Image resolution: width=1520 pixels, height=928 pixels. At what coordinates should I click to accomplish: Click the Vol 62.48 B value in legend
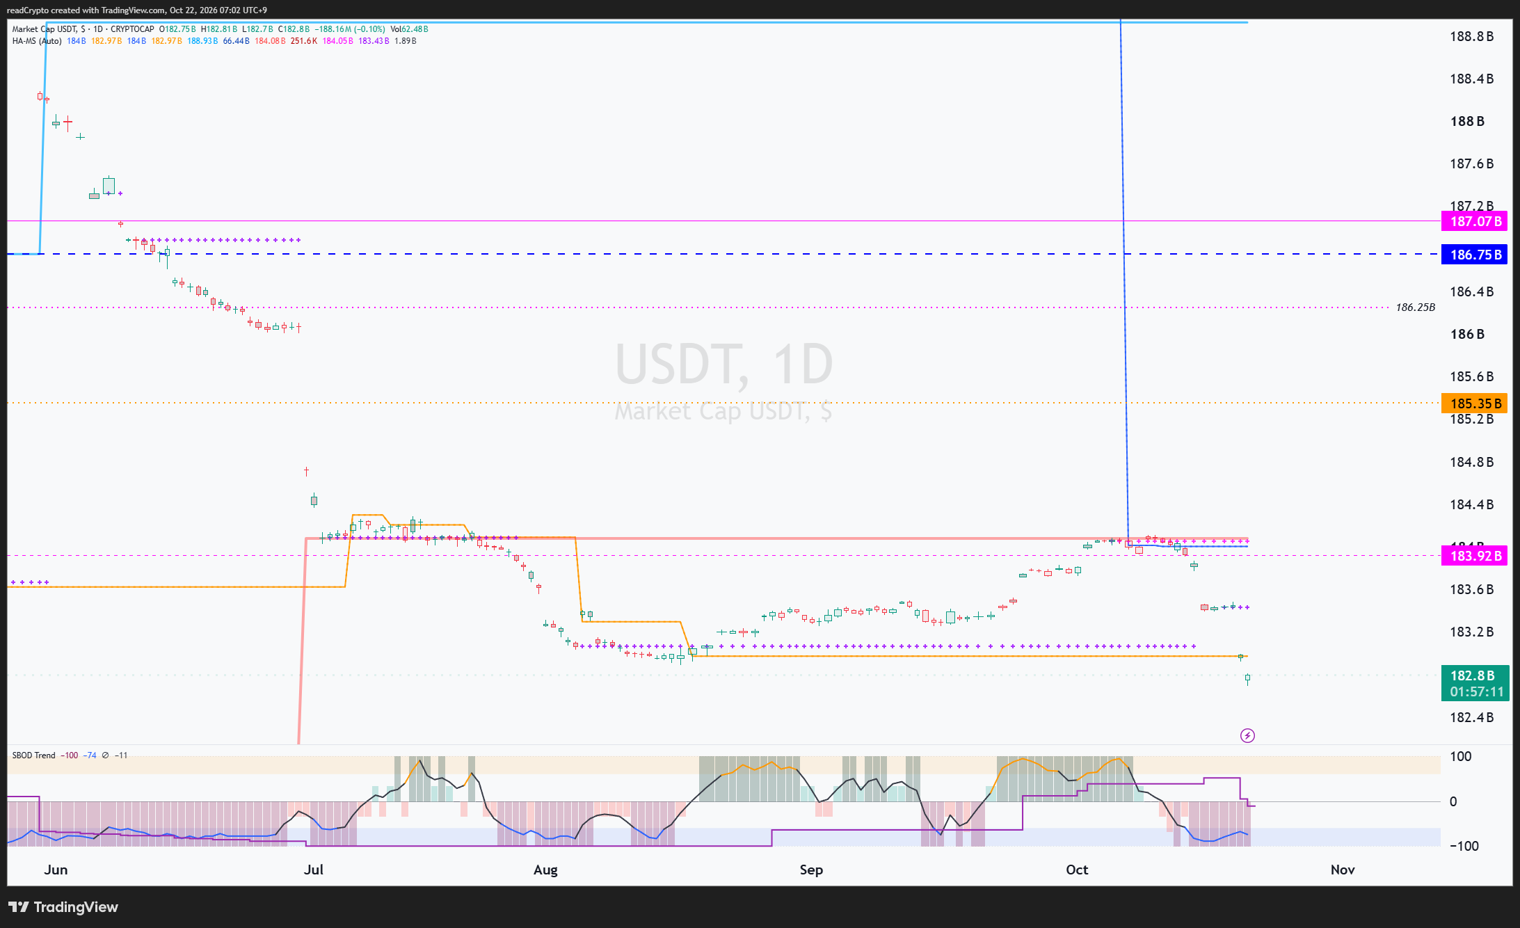pyautogui.click(x=409, y=29)
